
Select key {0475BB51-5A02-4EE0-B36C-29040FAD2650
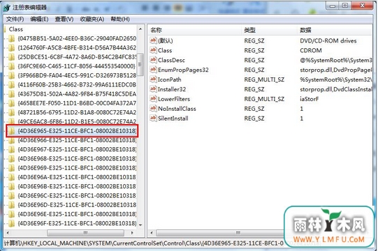[77, 38]
